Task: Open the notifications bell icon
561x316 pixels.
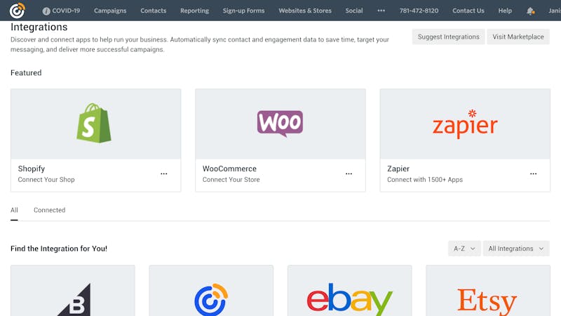Action: point(531,11)
